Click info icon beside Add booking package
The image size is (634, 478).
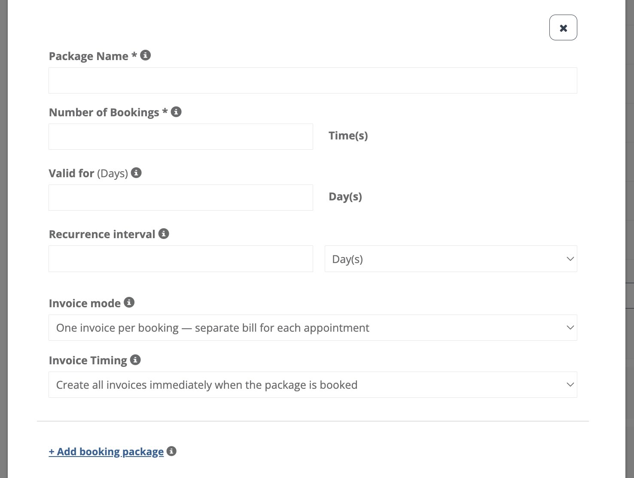point(171,451)
